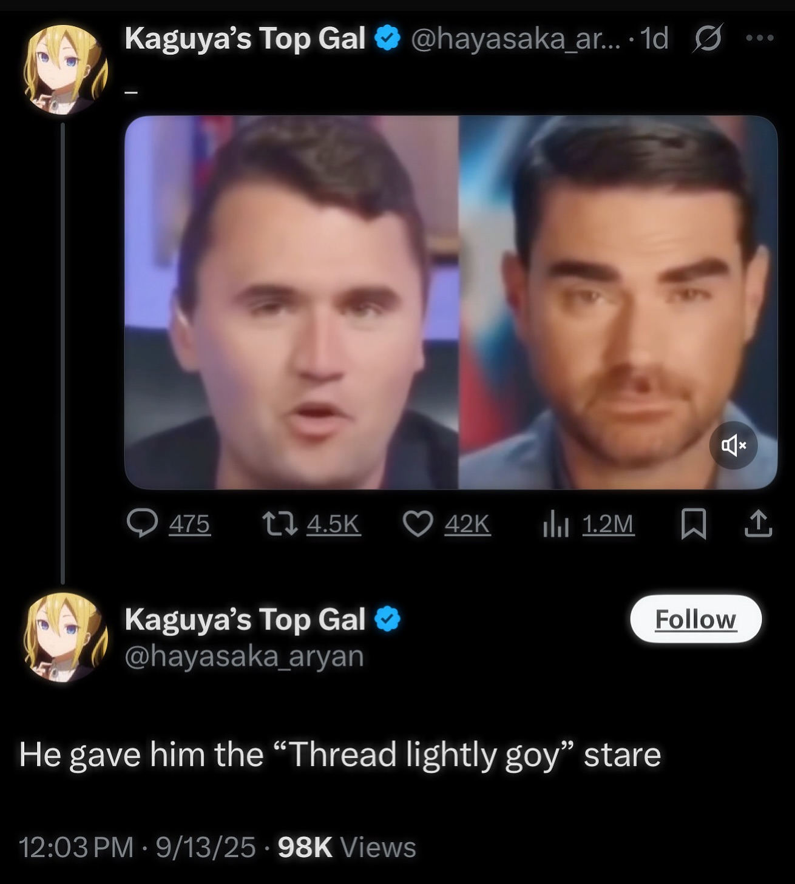Click the @hayasaka_aryan handle in the reply
Screen dimensions: 795x884
pos(244,656)
